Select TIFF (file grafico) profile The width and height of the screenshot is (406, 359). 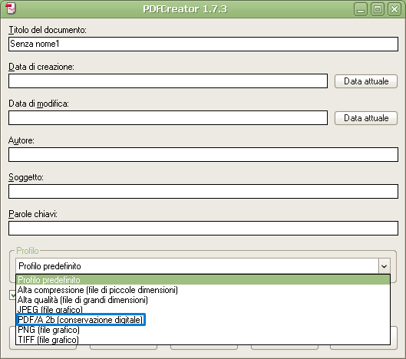[x=203, y=340]
